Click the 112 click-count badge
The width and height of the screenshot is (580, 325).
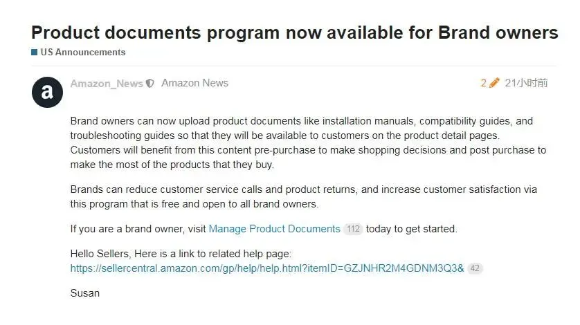[353, 229]
